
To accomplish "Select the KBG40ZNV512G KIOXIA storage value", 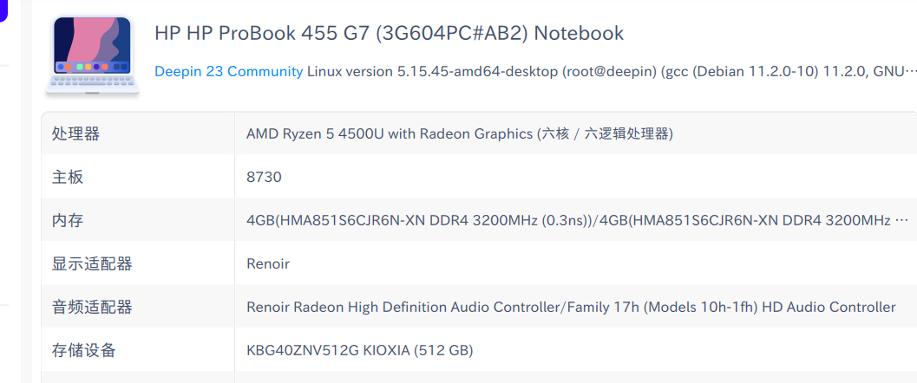I will coord(359,350).
